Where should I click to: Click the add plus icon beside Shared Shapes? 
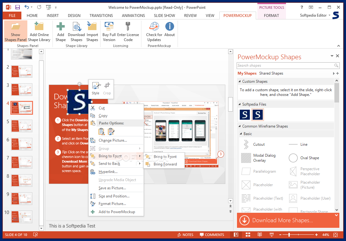point(338,73)
